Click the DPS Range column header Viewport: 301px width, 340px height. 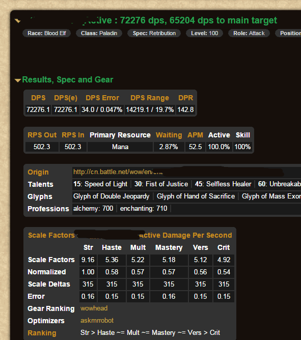pyautogui.click(x=150, y=98)
